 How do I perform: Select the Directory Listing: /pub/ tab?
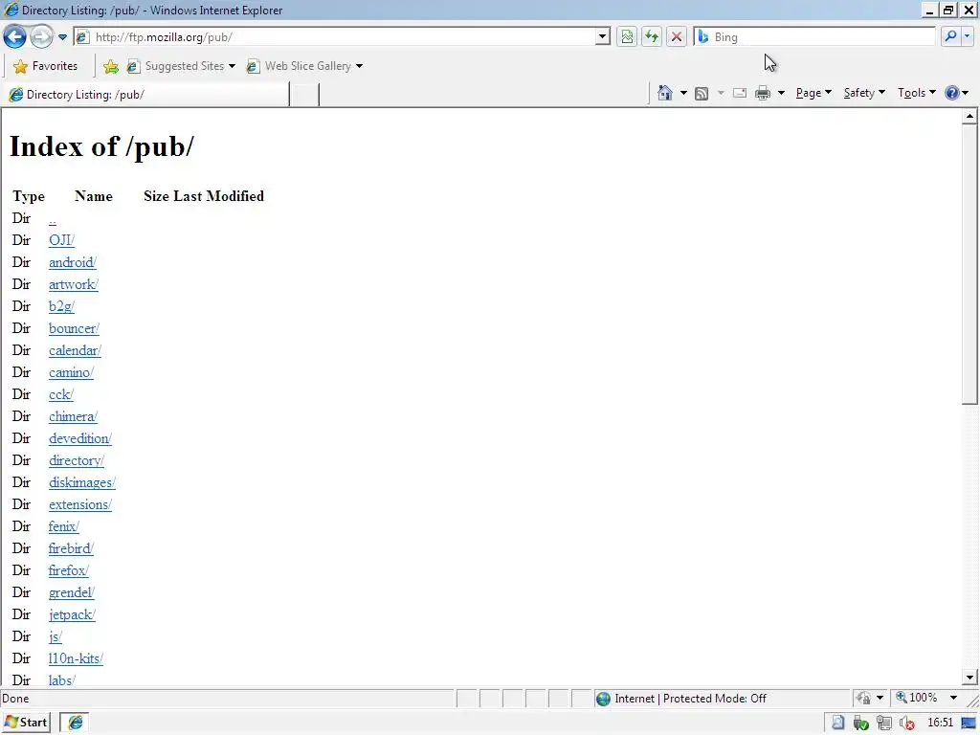[146, 95]
